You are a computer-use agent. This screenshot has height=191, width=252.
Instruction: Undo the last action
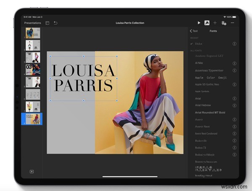pyautogui.click(x=55, y=23)
